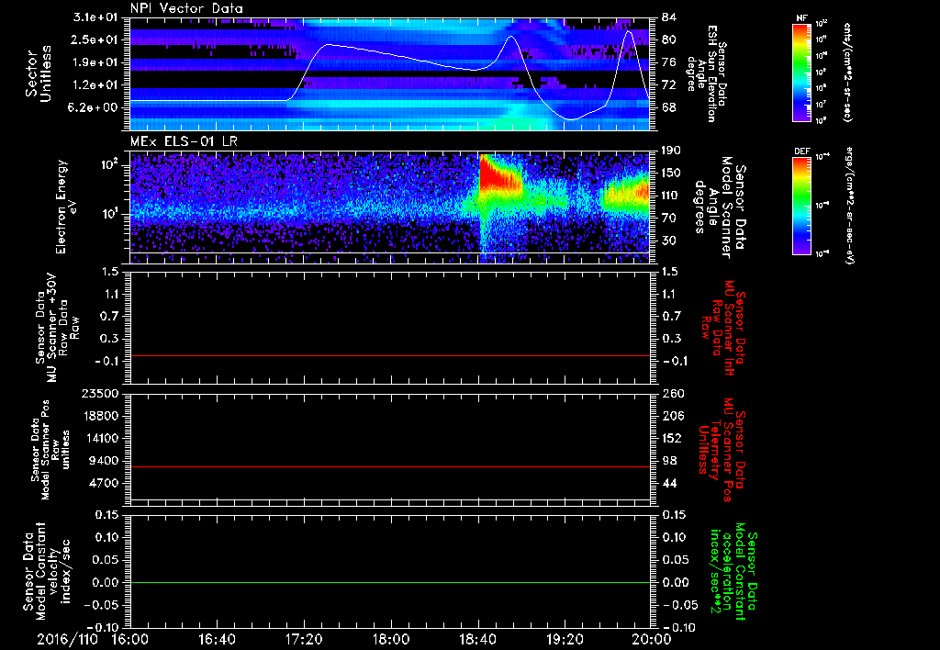Click the 98 telemetry tick label
Image resolution: width=940 pixels, height=650 pixels.
(x=669, y=461)
